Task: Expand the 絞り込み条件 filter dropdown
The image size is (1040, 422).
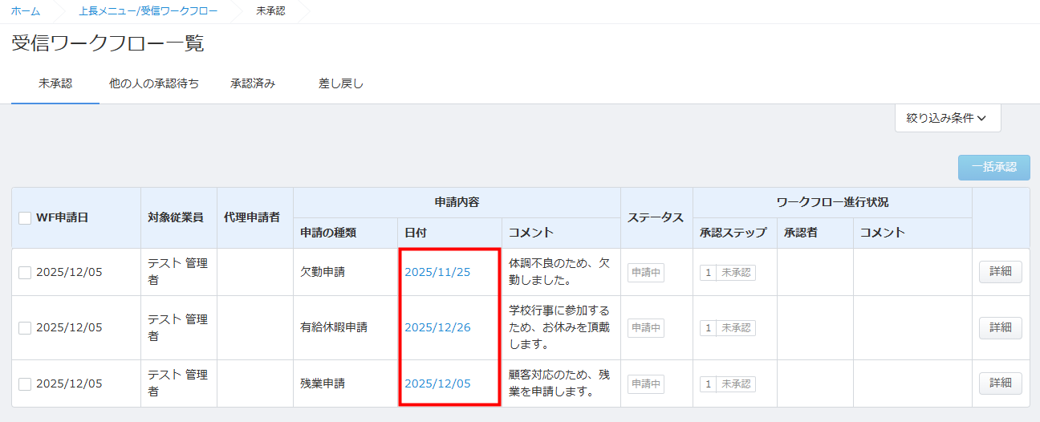Action: pos(947,118)
